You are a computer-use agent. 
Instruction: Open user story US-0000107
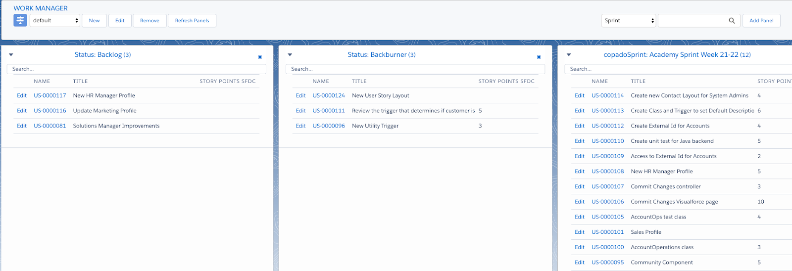pyautogui.click(x=608, y=186)
